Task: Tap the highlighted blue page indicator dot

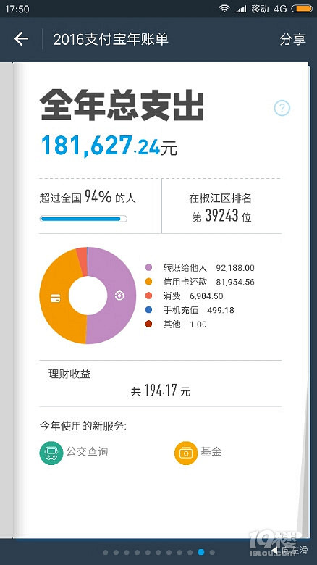Action: (x=201, y=552)
